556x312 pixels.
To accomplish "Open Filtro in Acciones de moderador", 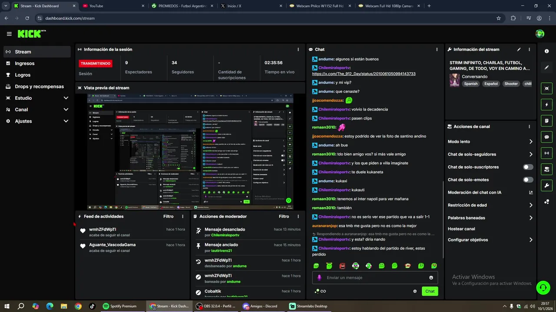I will pos(284,216).
